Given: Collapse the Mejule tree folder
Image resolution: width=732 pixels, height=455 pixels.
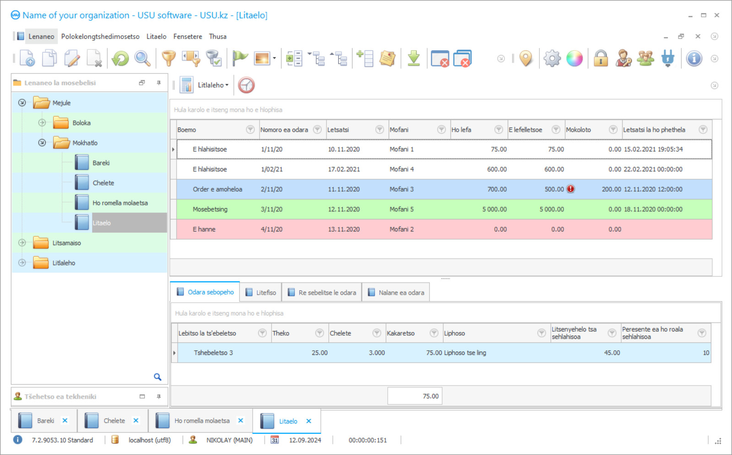Looking at the screenshot, I should 22,103.
